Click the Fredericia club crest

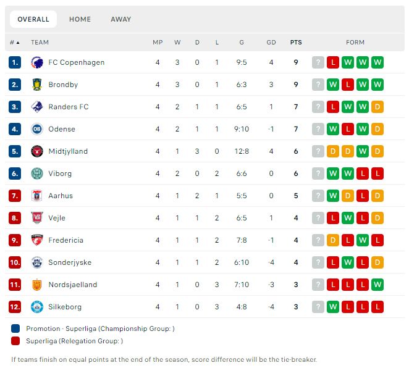[37, 240]
